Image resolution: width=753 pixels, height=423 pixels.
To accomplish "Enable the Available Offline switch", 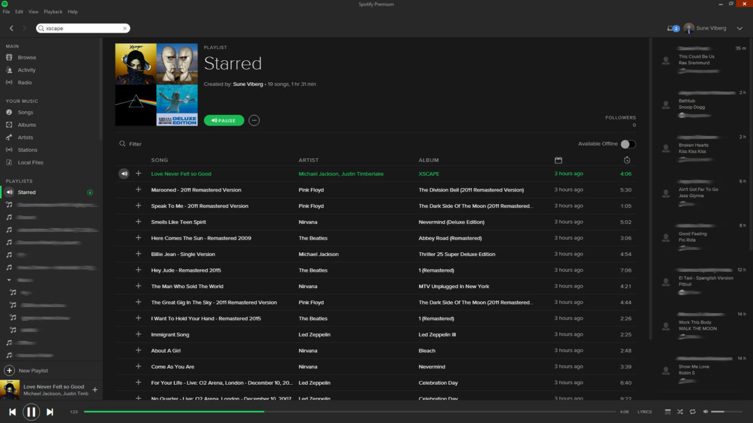I will pyautogui.click(x=627, y=144).
